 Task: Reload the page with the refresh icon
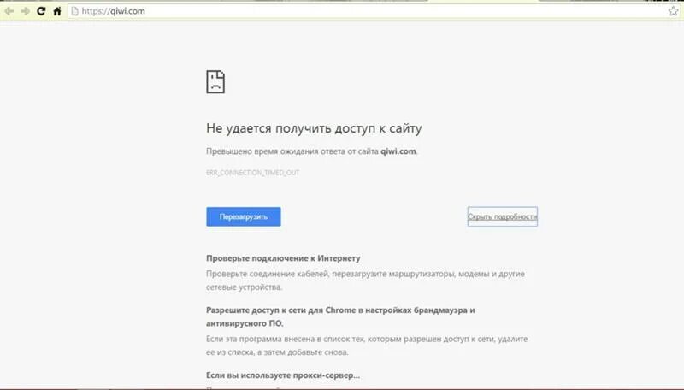pyautogui.click(x=41, y=11)
